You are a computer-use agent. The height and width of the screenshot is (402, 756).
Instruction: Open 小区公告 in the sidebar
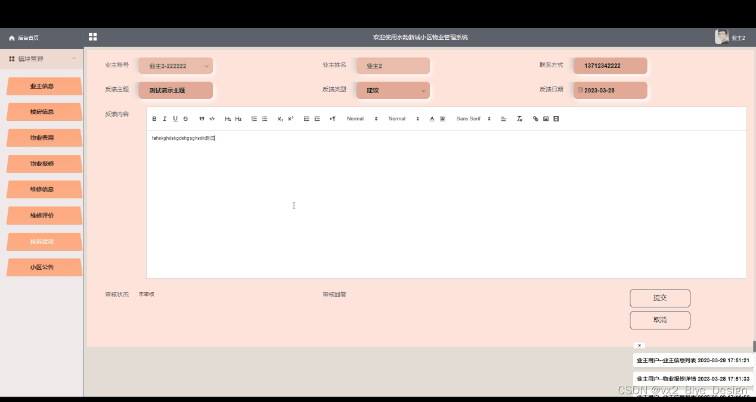click(44, 267)
